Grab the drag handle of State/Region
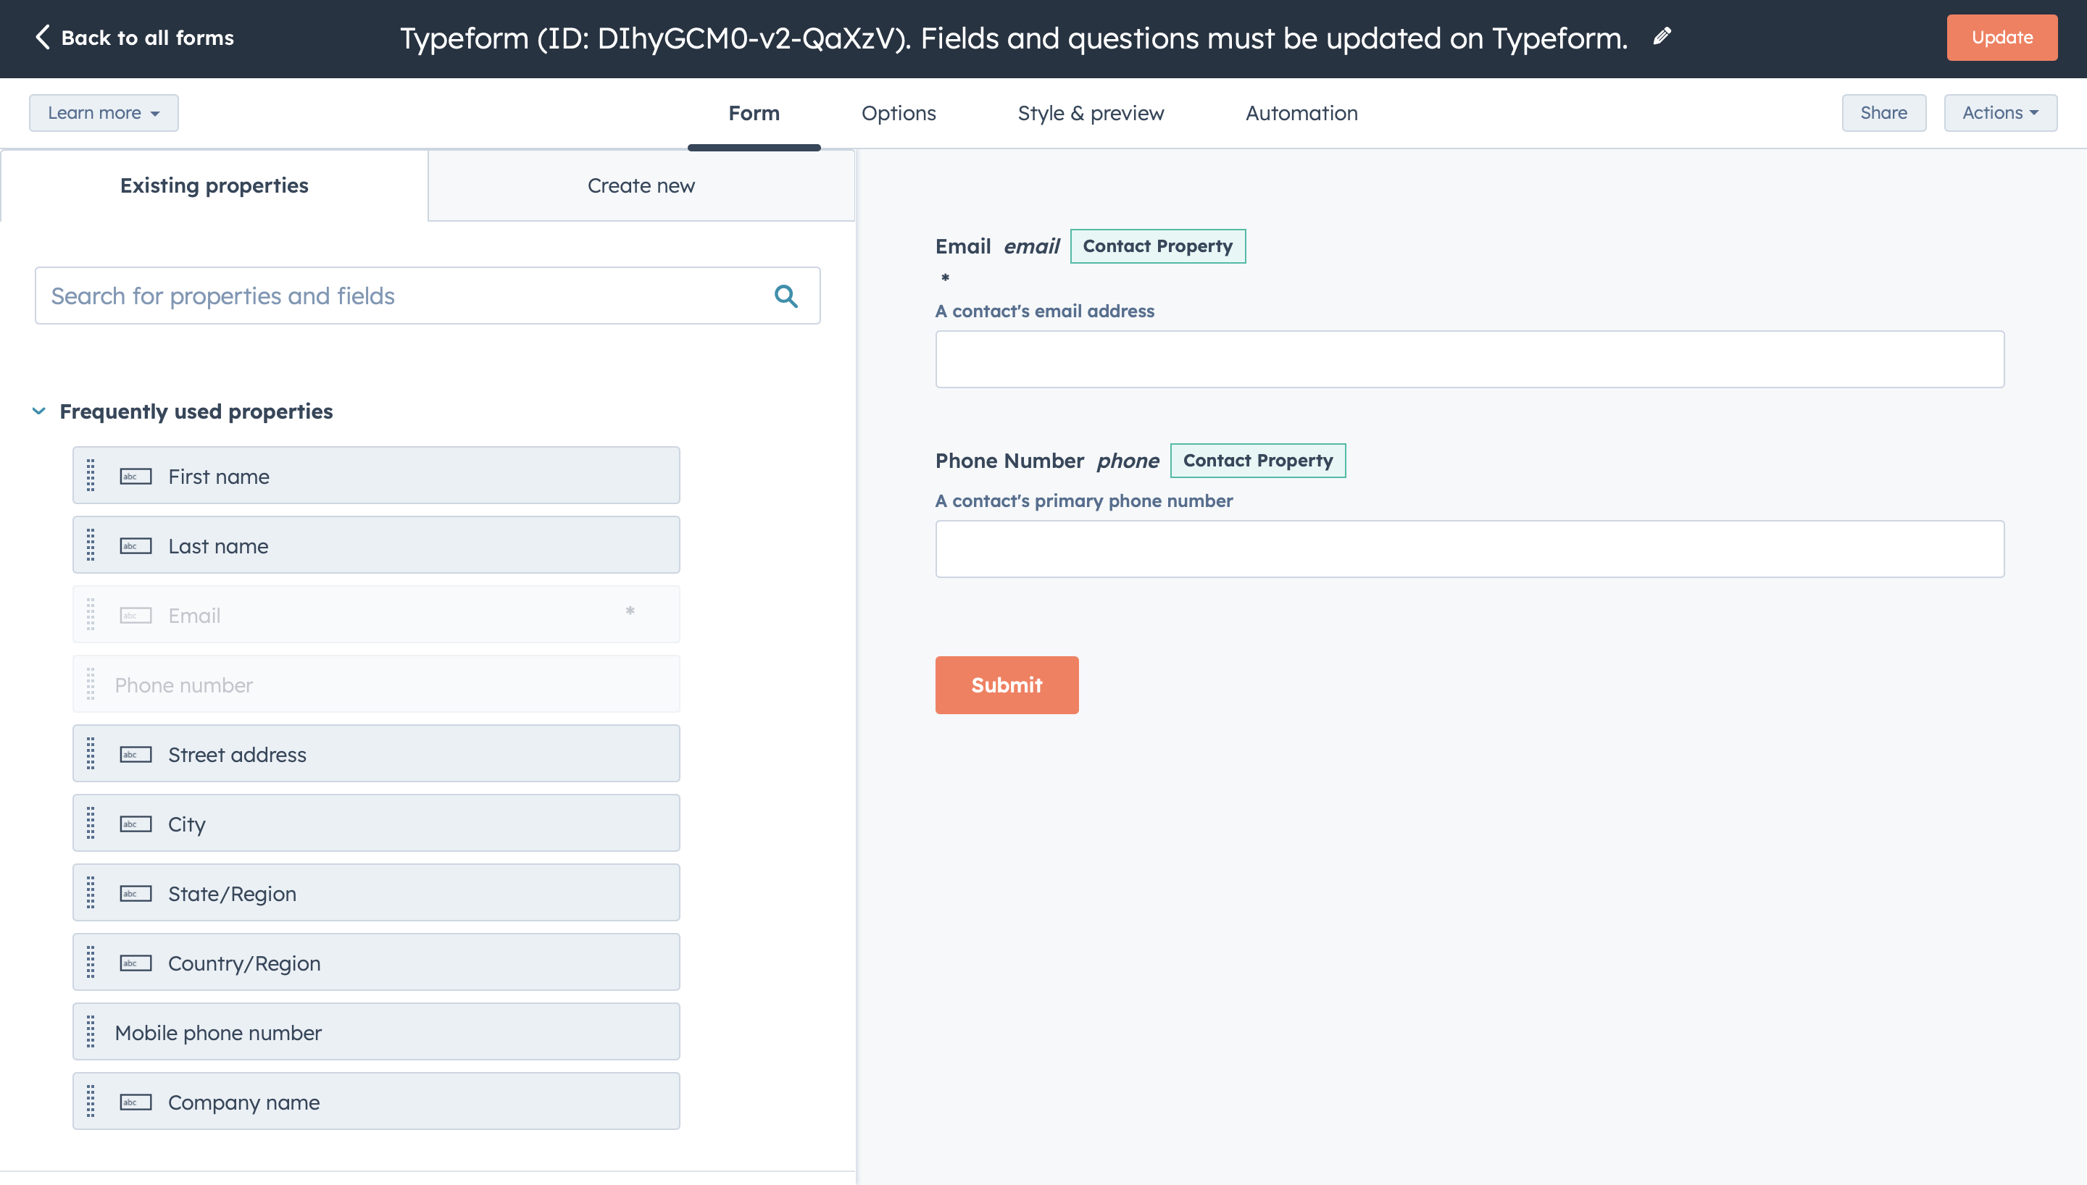2087x1185 pixels. click(x=91, y=892)
